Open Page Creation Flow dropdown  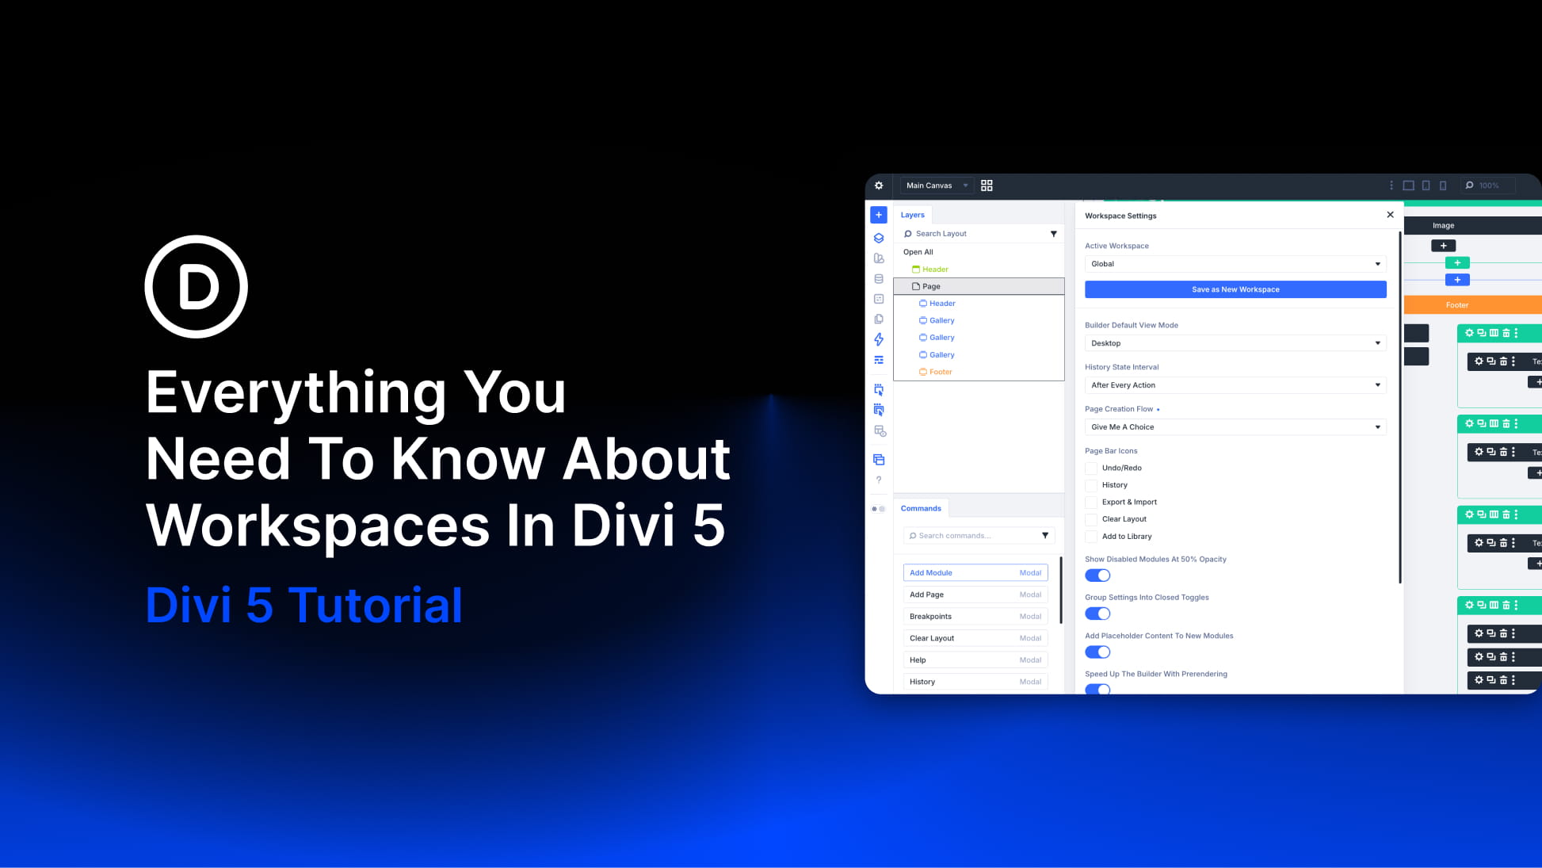click(1235, 427)
